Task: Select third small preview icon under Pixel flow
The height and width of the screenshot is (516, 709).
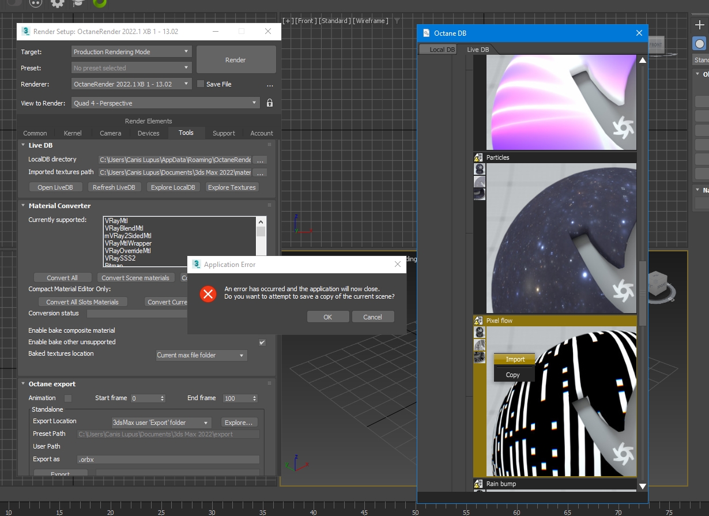Action: click(x=480, y=357)
